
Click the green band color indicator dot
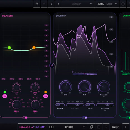point(5,92)
